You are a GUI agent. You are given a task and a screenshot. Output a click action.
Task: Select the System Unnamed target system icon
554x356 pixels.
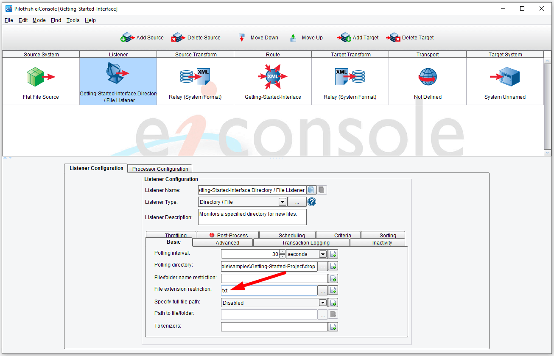tap(505, 77)
